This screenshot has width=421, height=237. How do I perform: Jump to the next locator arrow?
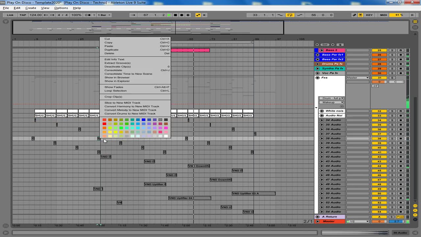tap(333, 45)
